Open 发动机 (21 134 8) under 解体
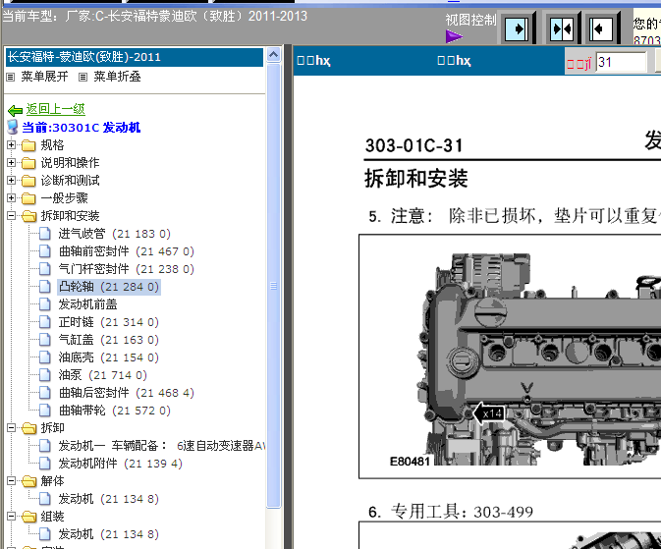 coord(108,499)
